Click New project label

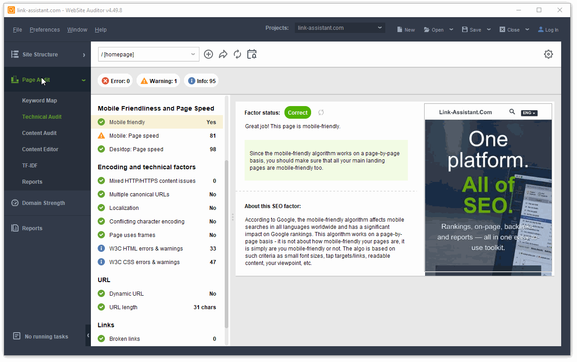[410, 30]
